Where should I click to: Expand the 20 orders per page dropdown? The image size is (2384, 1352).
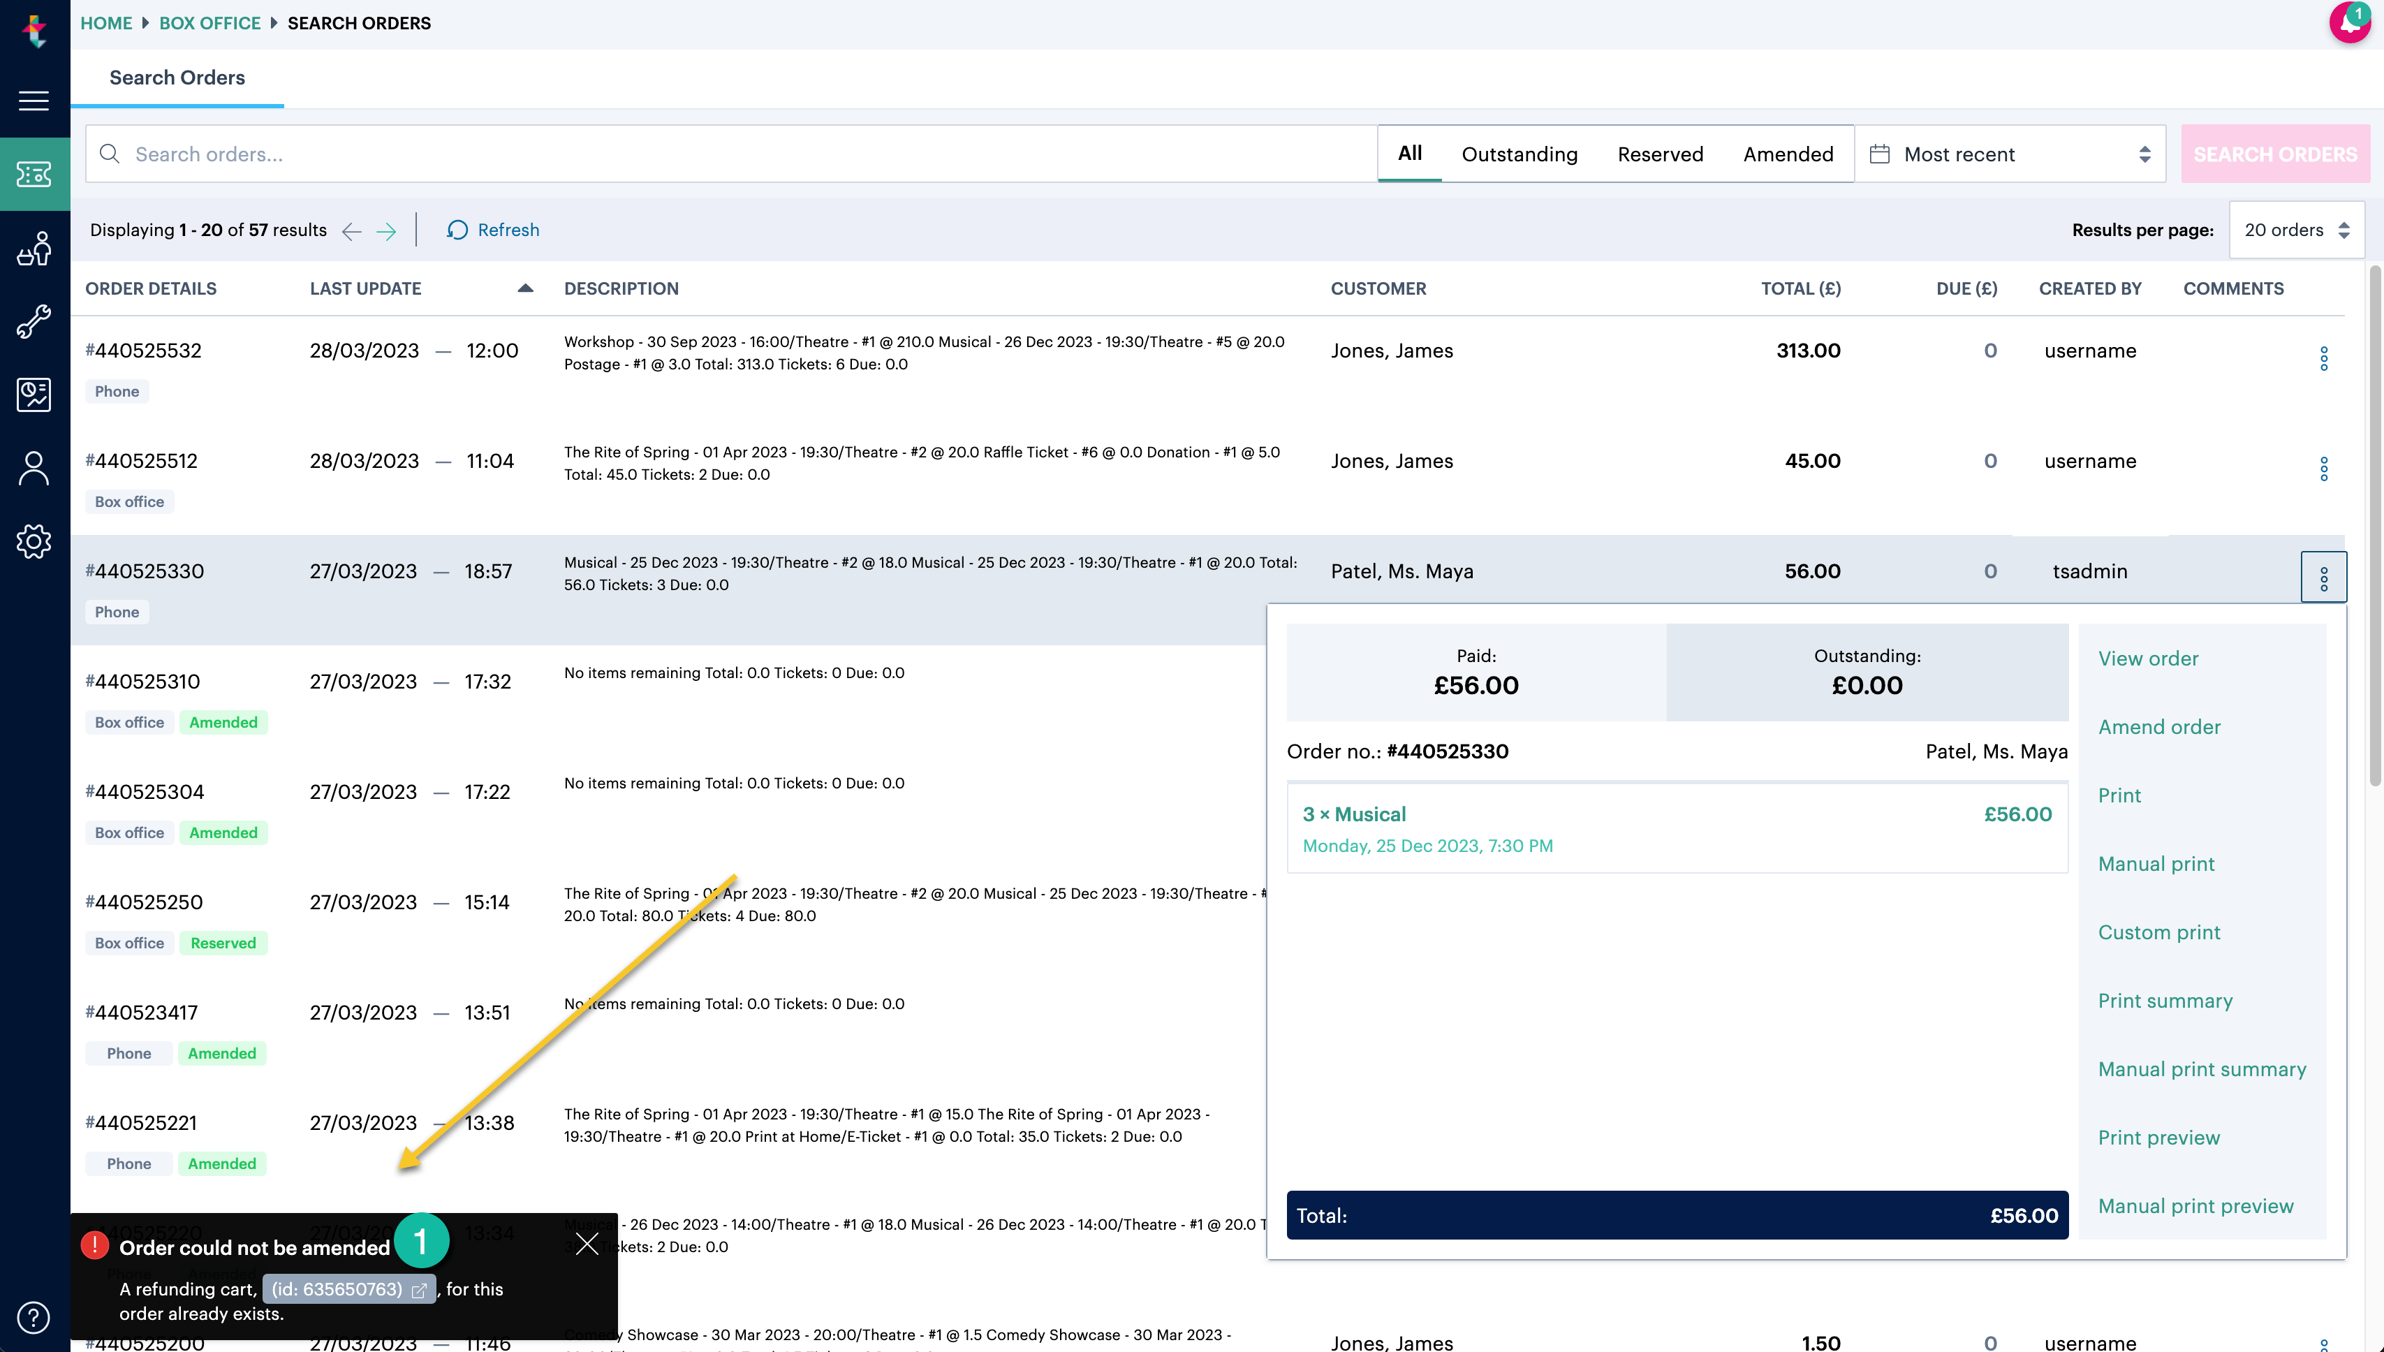(2296, 230)
